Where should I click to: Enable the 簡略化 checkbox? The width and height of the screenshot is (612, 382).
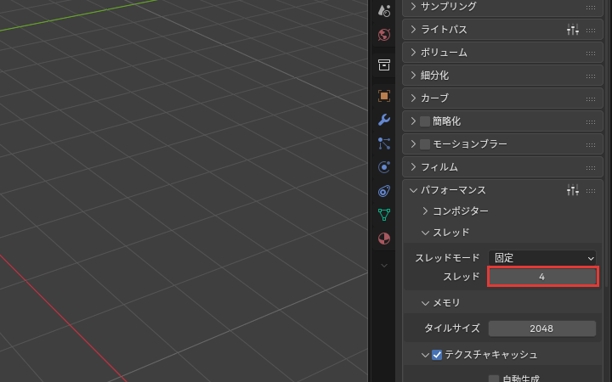(x=425, y=121)
